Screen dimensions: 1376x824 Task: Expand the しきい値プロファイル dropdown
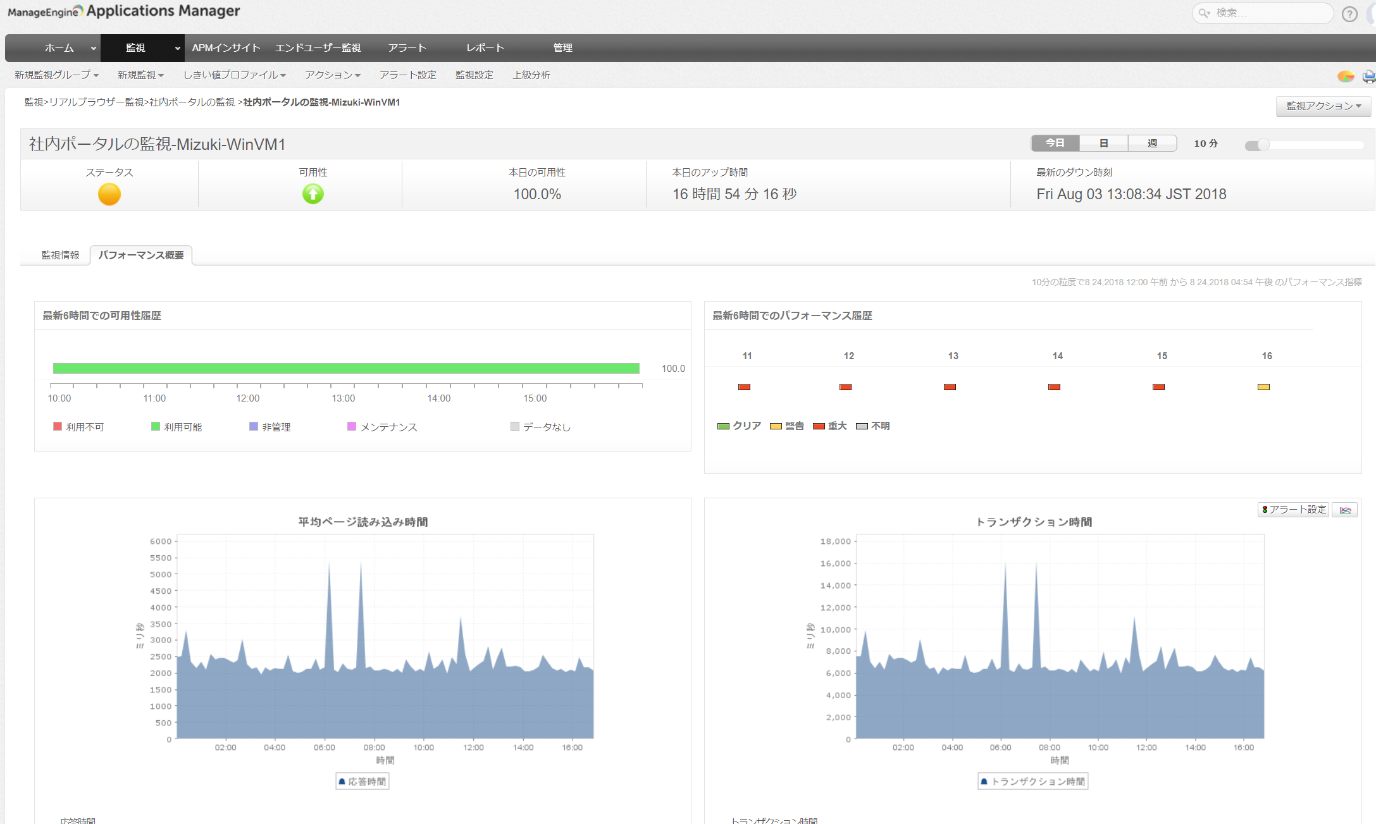[x=234, y=75]
